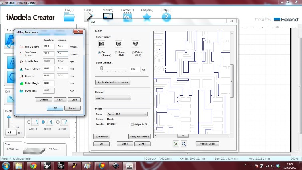Screen dimensions: 302x170
Task: Select Inside radio button
Action: (x=43, y=122)
